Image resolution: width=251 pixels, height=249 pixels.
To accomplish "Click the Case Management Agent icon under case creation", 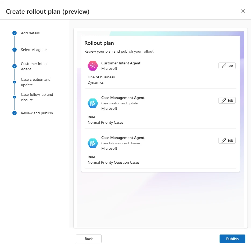I will point(93,103).
